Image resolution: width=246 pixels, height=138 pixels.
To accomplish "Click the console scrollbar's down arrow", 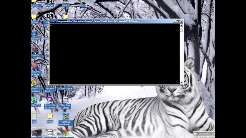I will 181,83.
